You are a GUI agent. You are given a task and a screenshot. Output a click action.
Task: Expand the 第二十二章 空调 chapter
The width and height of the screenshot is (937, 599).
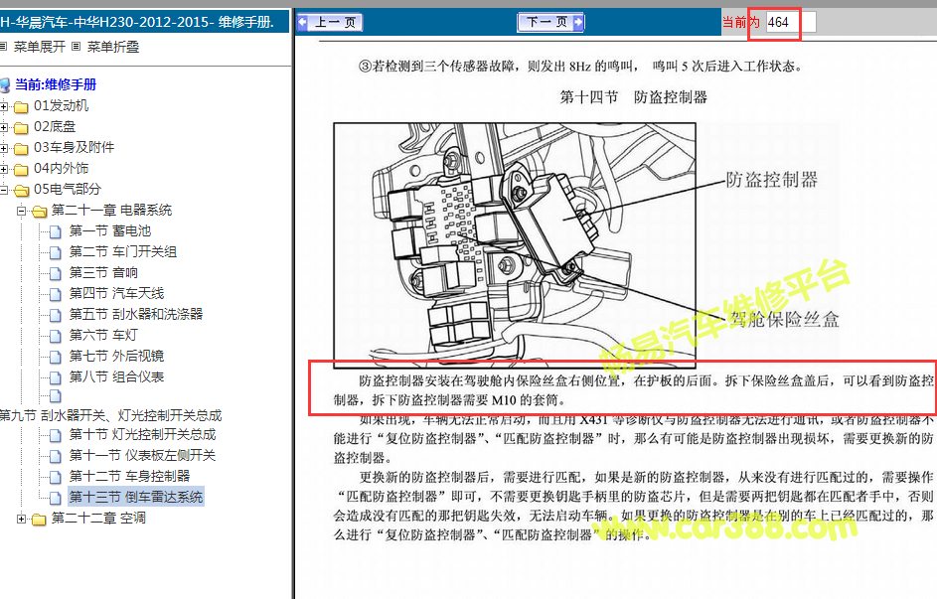tap(22, 519)
